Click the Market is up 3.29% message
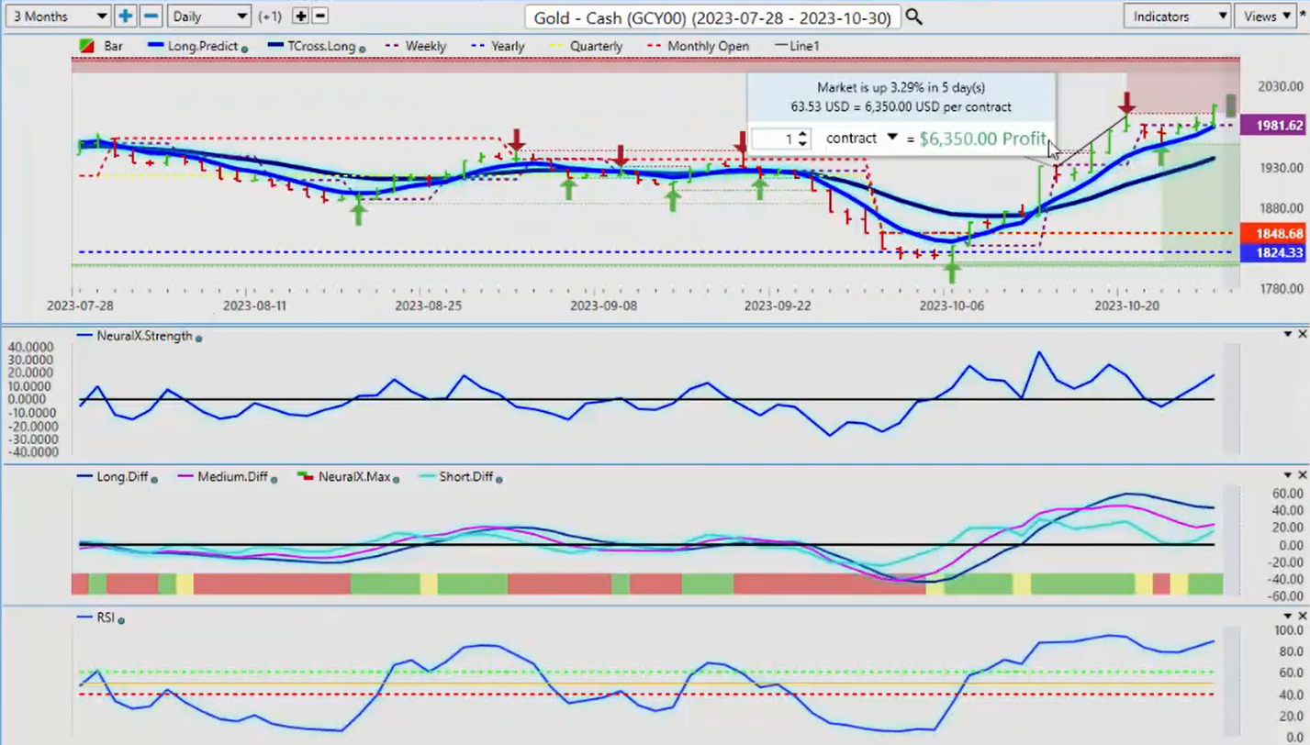Image resolution: width=1310 pixels, height=745 pixels. point(901,87)
